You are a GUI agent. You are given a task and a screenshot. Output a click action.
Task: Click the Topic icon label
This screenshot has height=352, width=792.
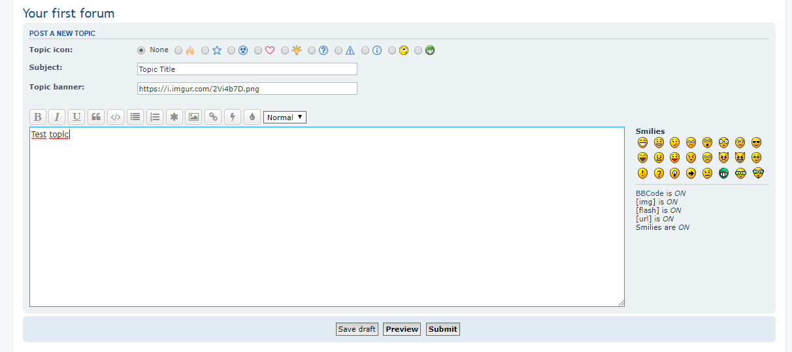pos(51,50)
